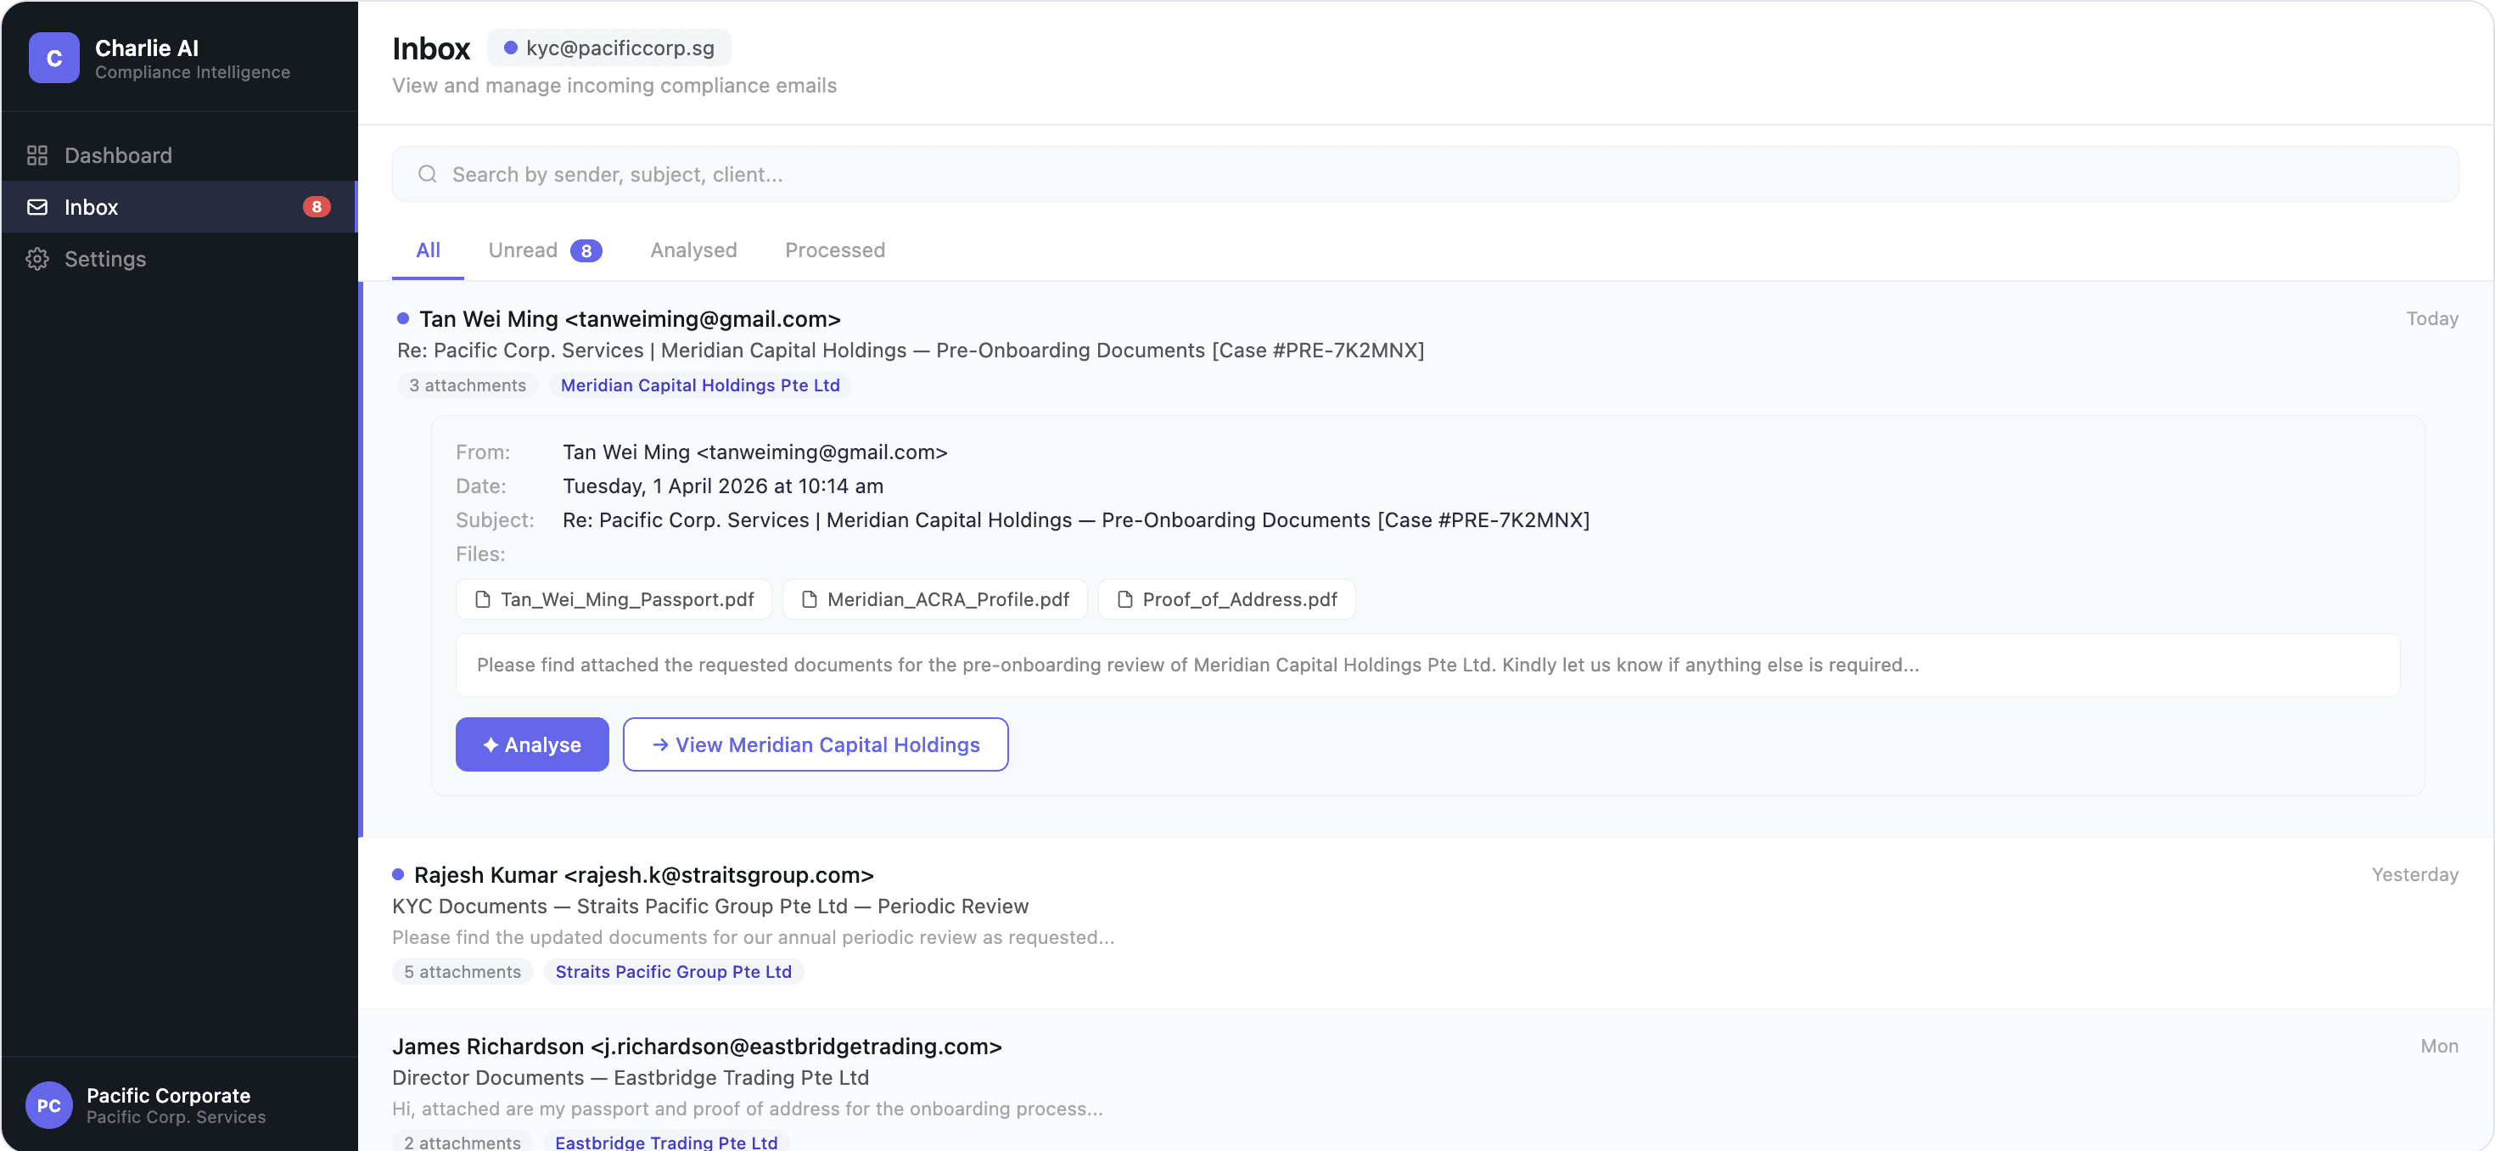The height and width of the screenshot is (1151, 2495).
Task: Click the Charlie AI logo icon
Action: (x=53, y=58)
